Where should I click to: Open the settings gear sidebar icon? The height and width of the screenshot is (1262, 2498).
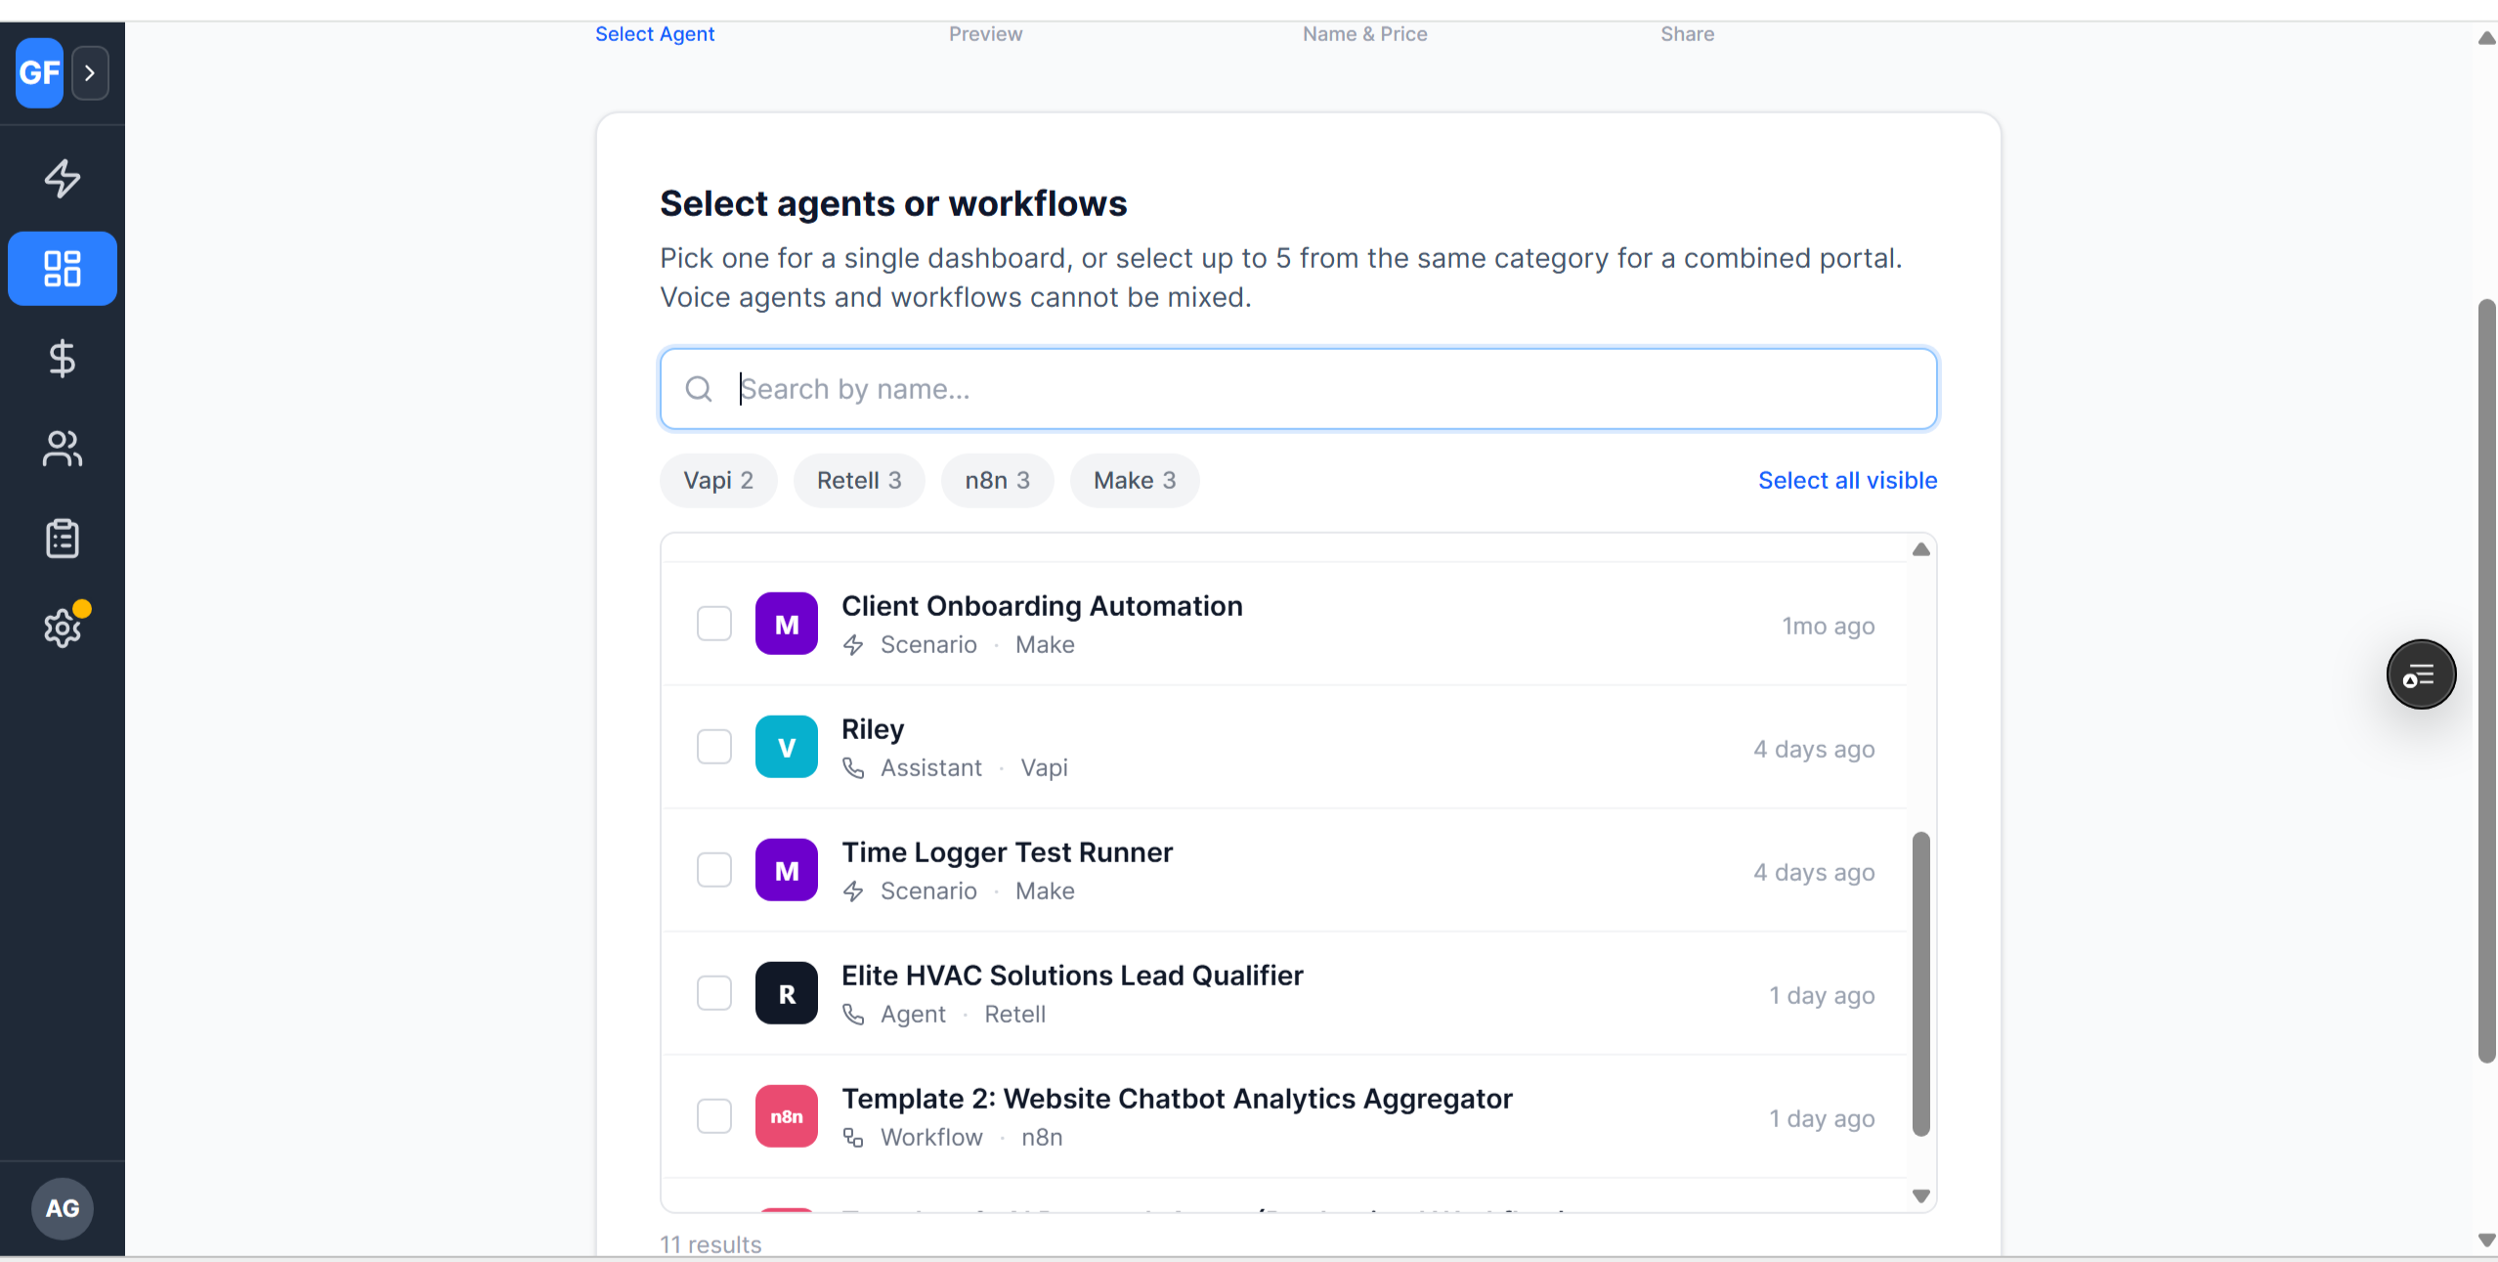coord(63,628)
